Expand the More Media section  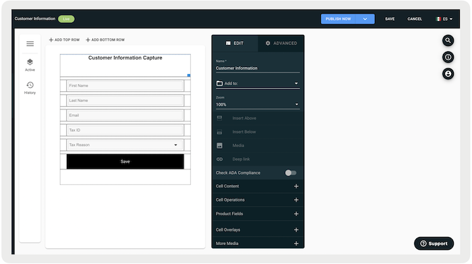coord(258,243)
